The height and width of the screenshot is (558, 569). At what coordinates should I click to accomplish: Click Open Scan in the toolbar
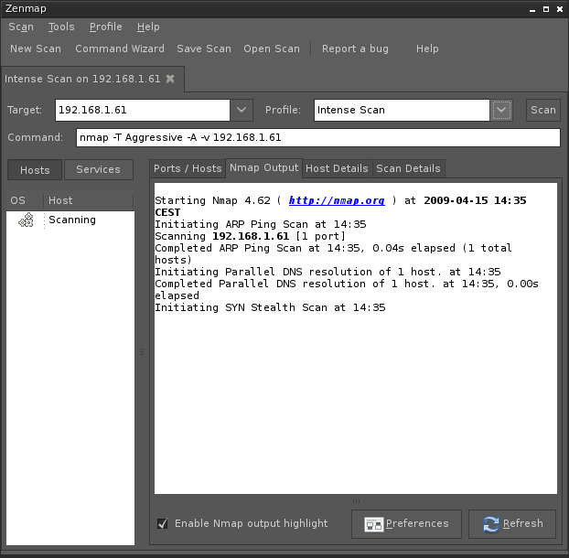pyautogui.click(x=272, y=48)
